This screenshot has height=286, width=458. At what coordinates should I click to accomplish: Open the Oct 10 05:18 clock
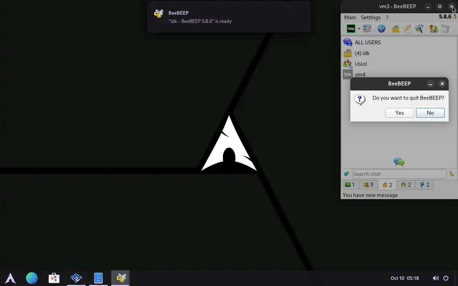pyautogui.click(x=405, y=278)
